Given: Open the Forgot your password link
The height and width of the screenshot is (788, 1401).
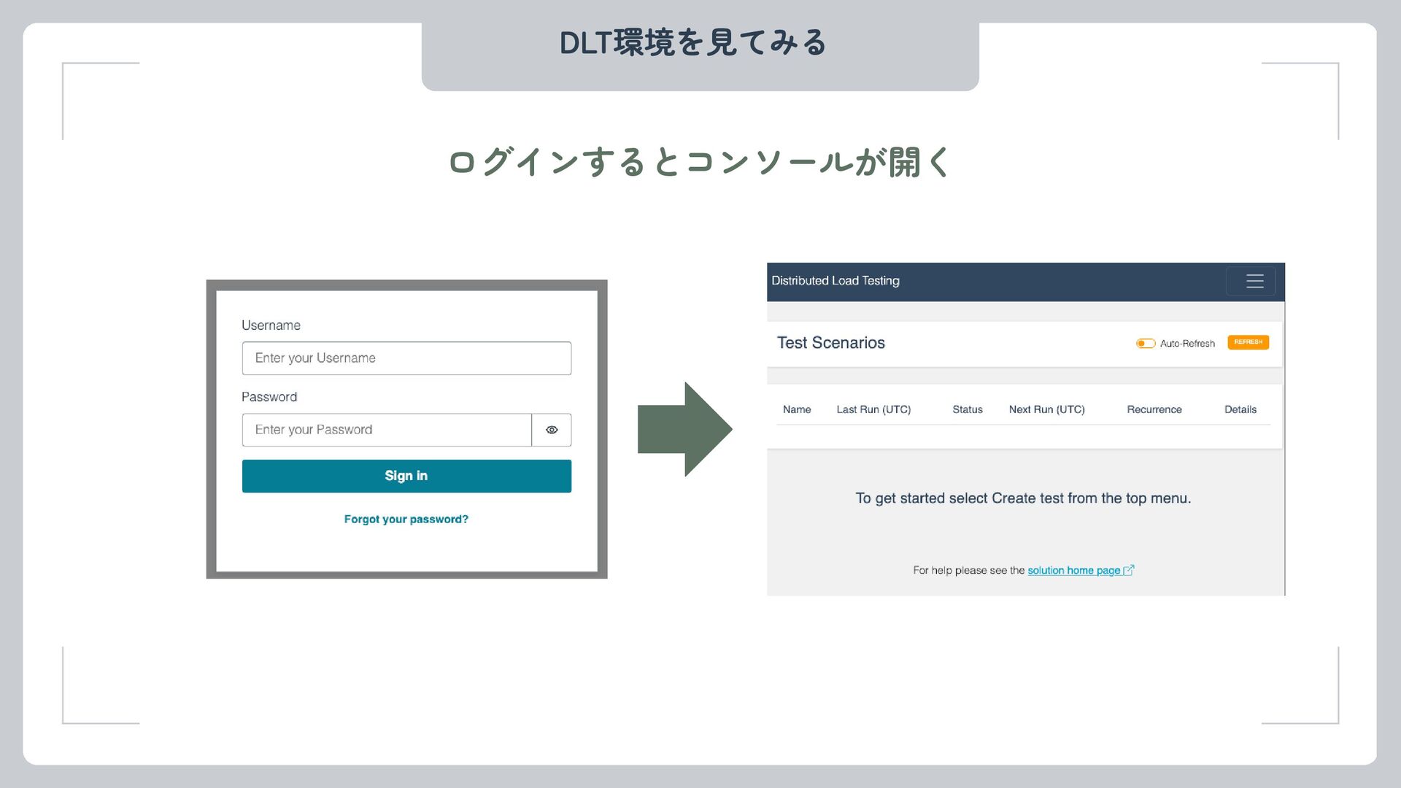Looking at the screenshot, I should (406, 519).
